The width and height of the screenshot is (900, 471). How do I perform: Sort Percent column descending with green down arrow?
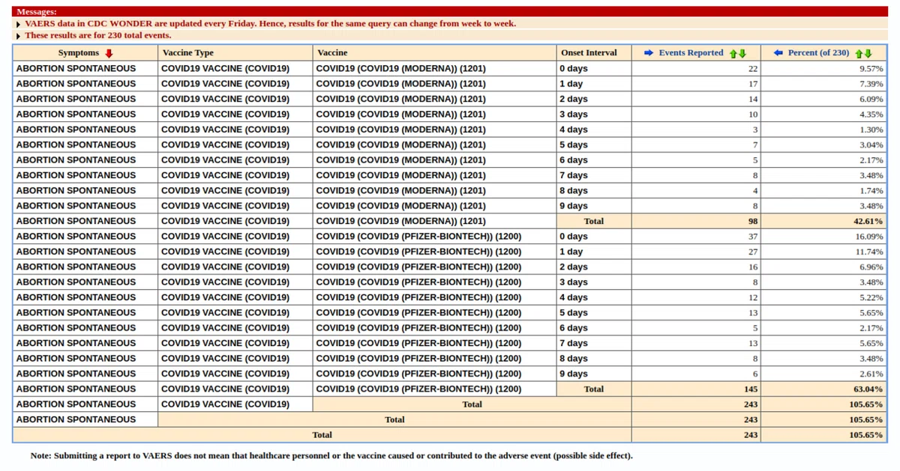868,53
